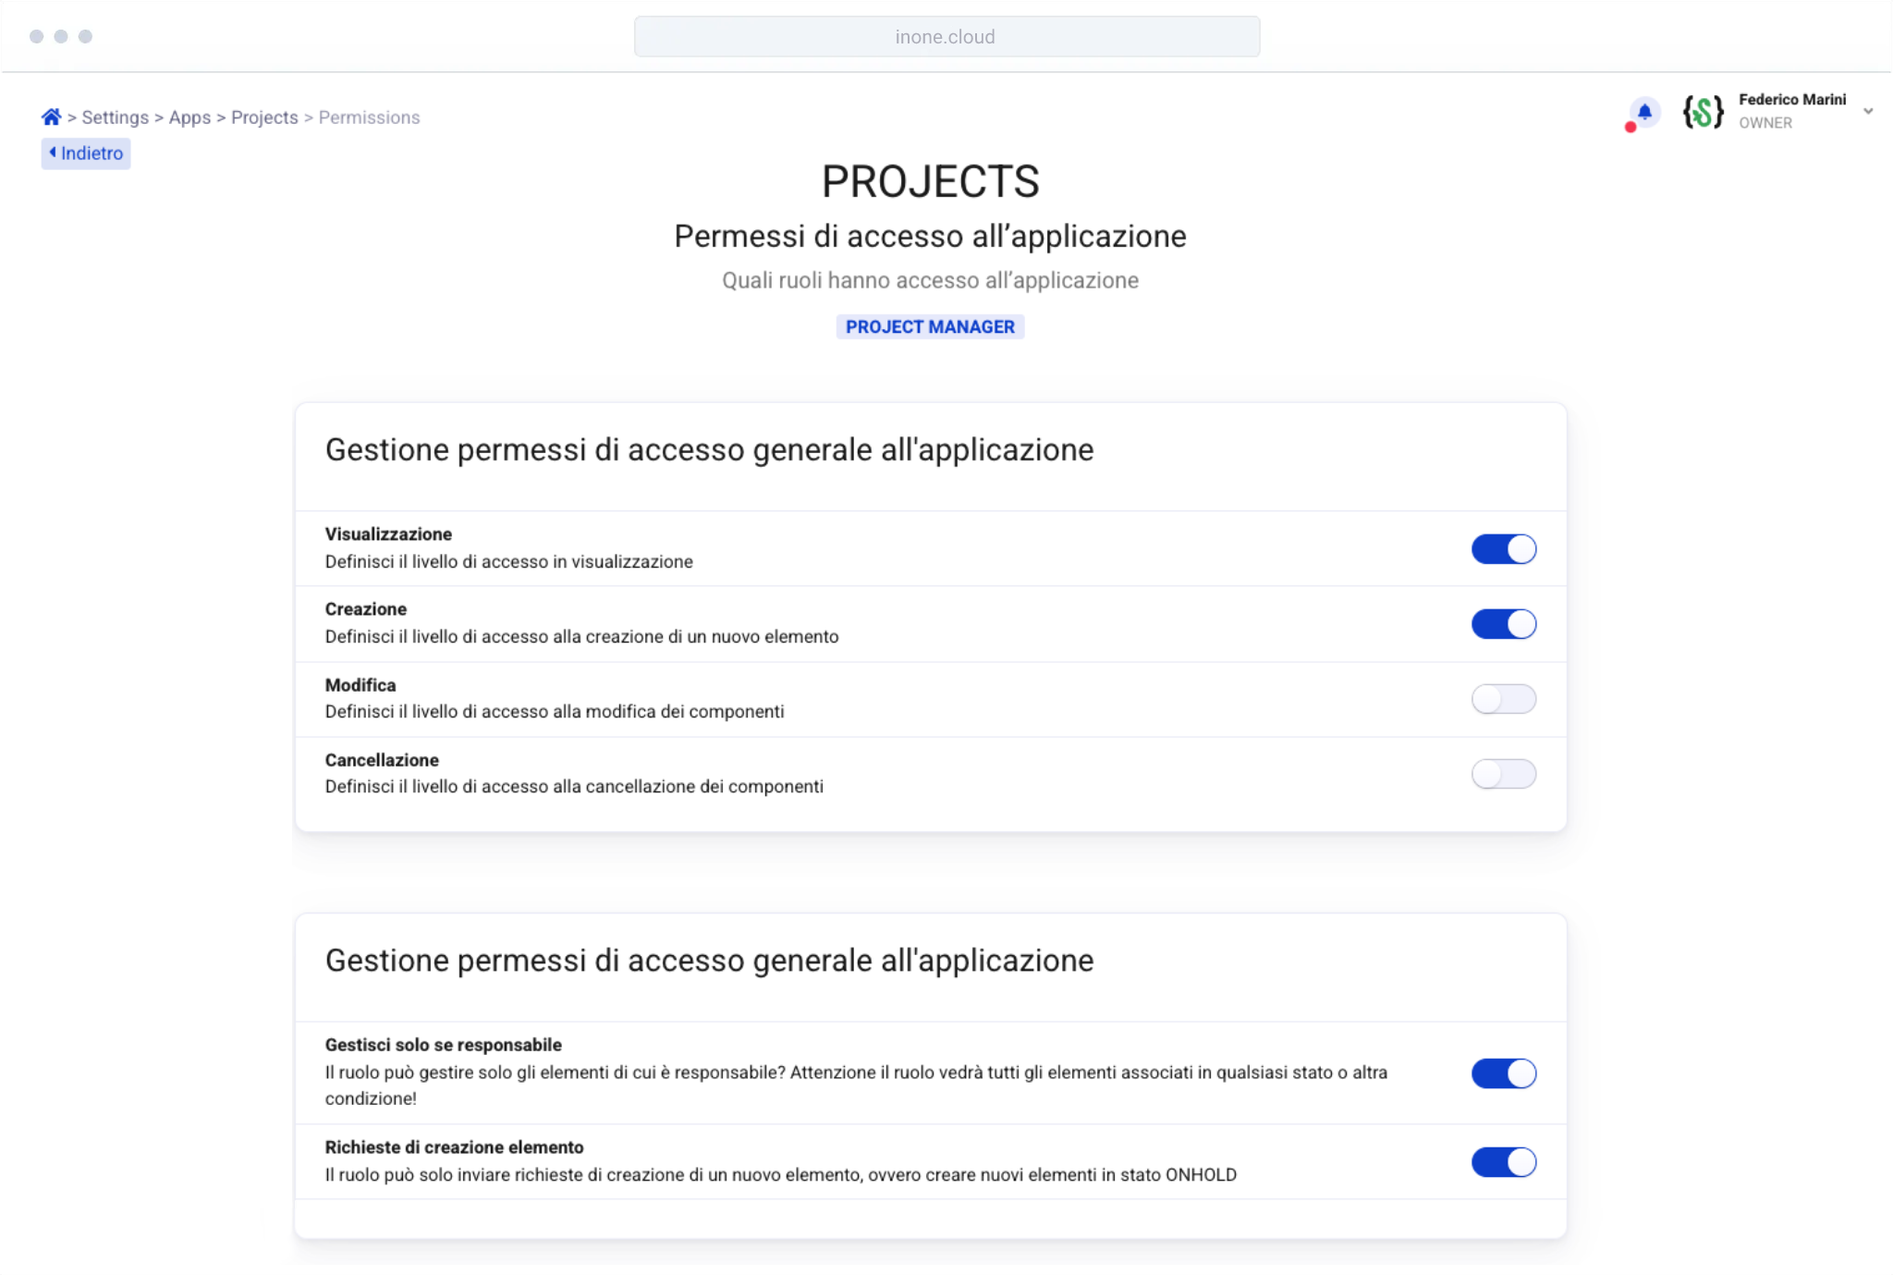Enable the Cancellazione permission switch
1893x1275 pixels.
click(x=1503, y=774)
